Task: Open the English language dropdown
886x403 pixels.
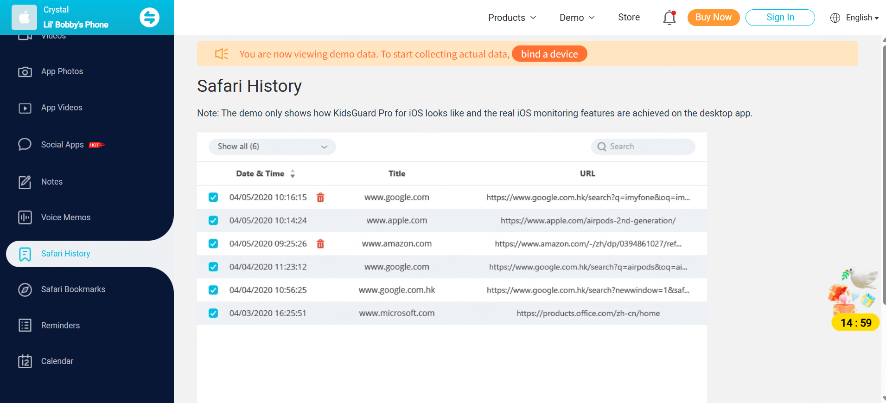Action: (x=862, y=18)
